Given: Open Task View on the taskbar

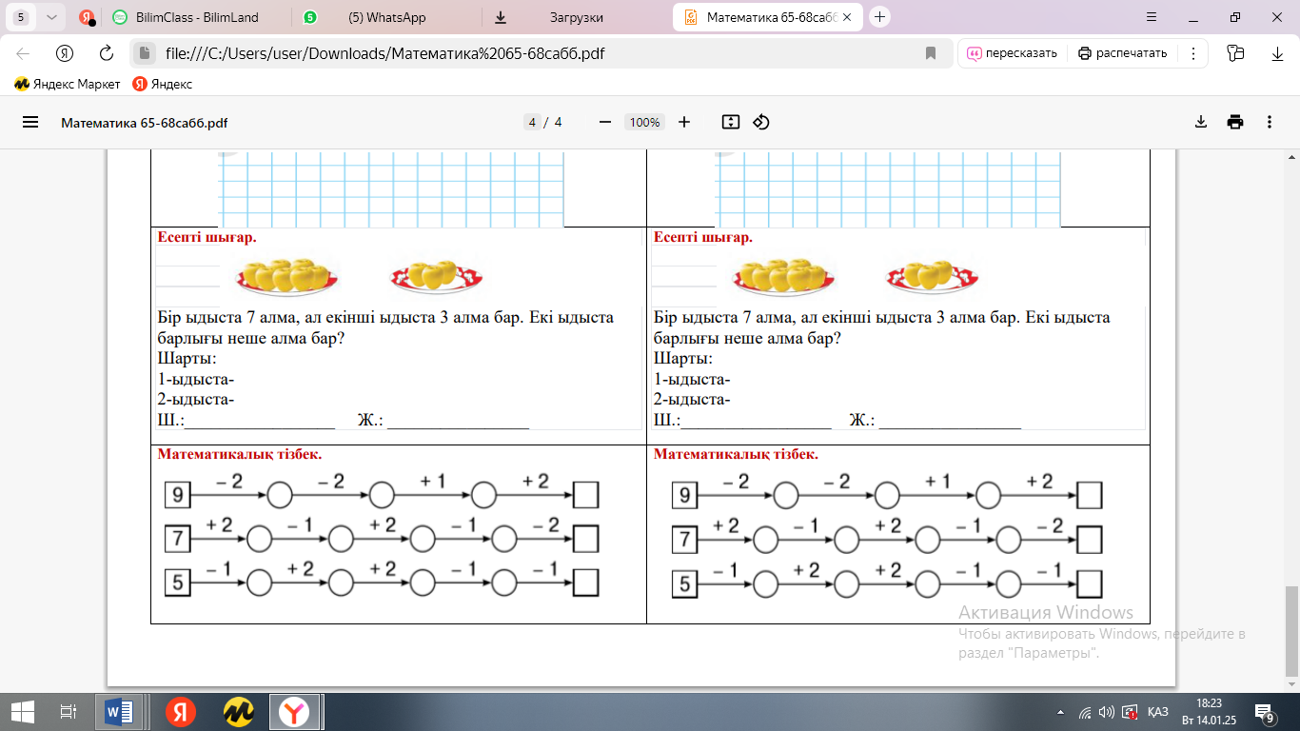Looking at the screenshot, I should tap(68, 711).
